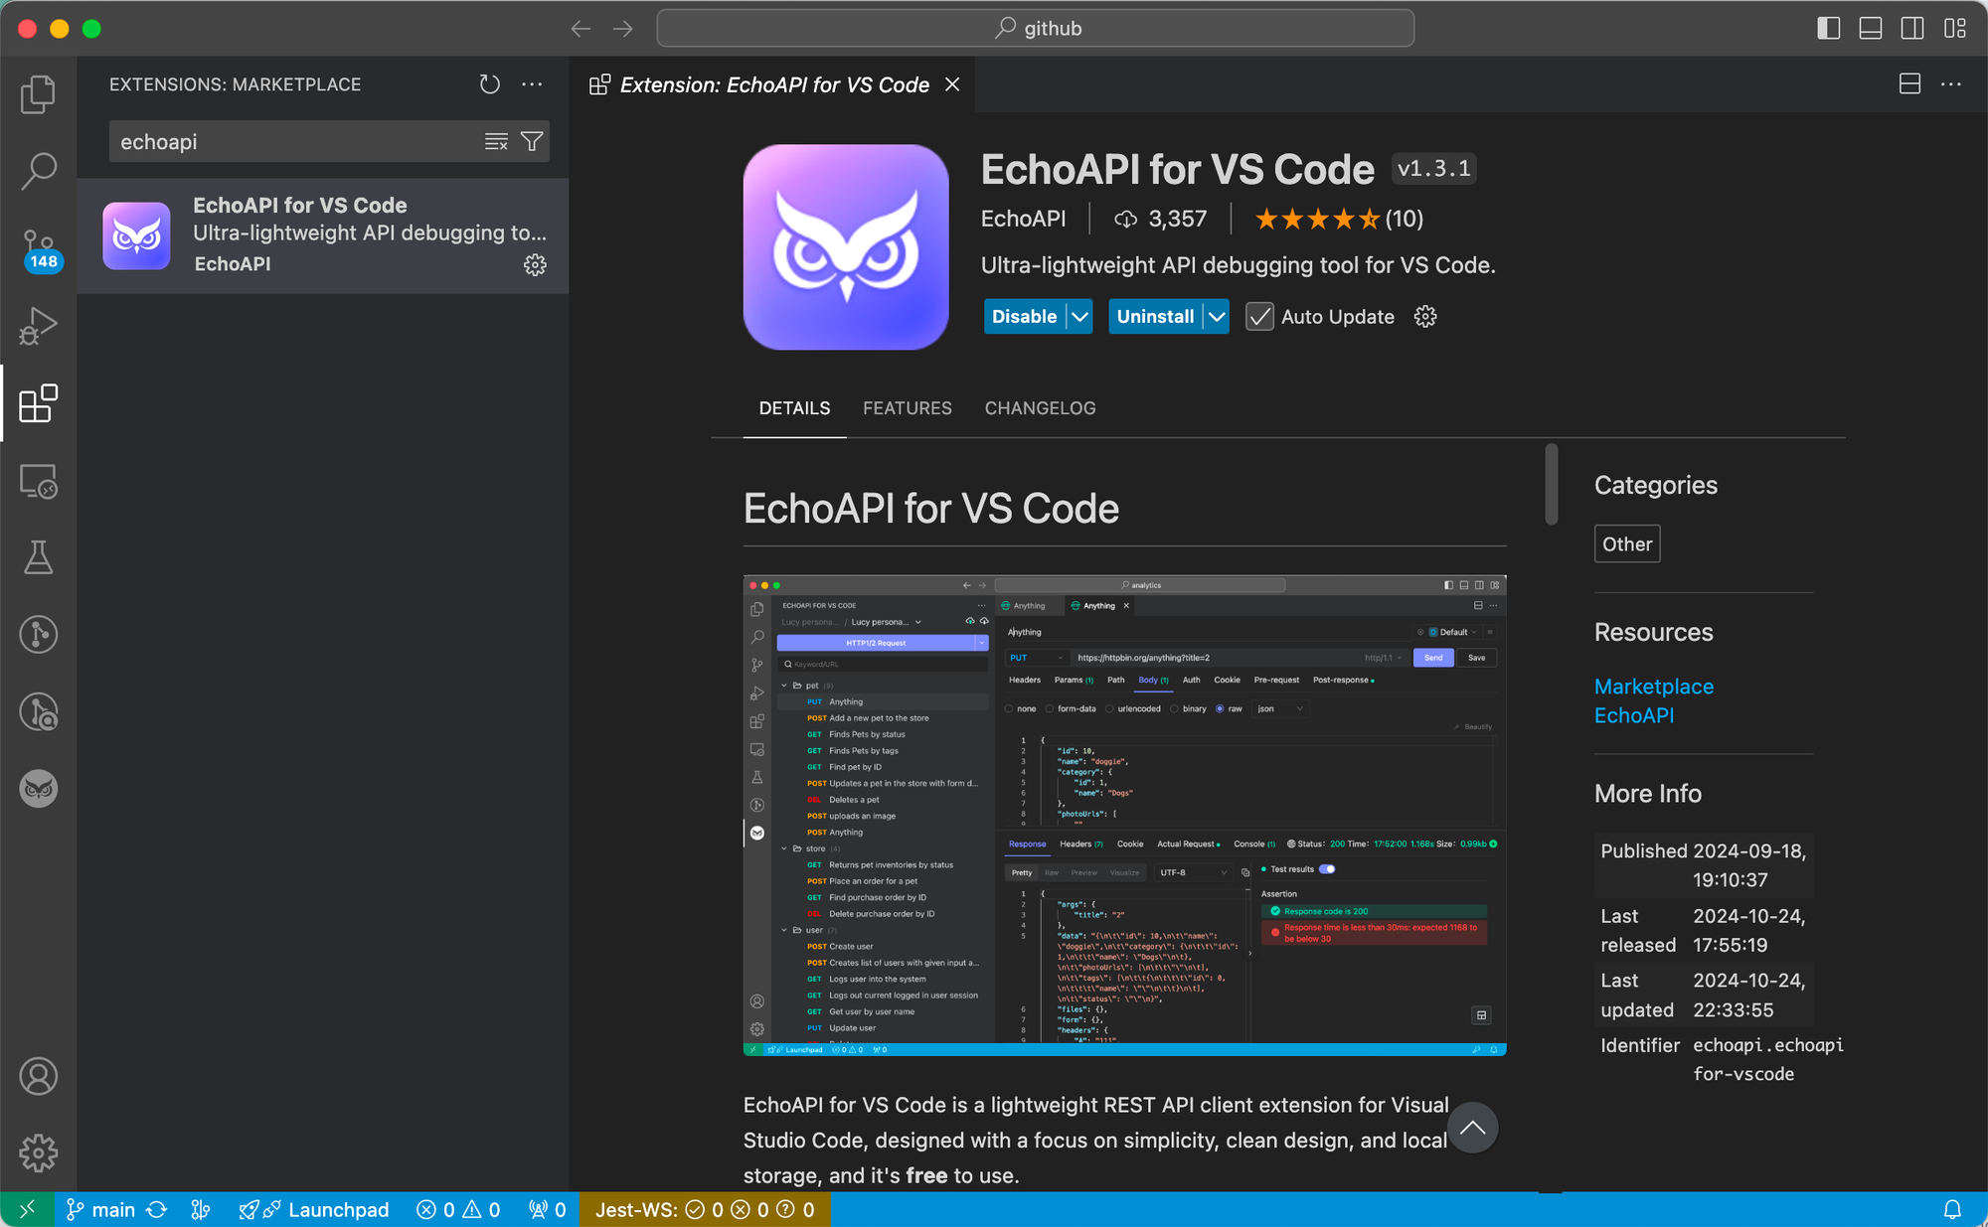The height and width of the screenshot is (1227, 1988).
Task: Click the EchoAPI resource link
Action: point(1634,714)
